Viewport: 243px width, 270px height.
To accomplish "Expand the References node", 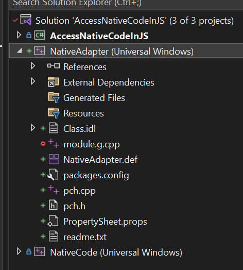I will point(33,66).
